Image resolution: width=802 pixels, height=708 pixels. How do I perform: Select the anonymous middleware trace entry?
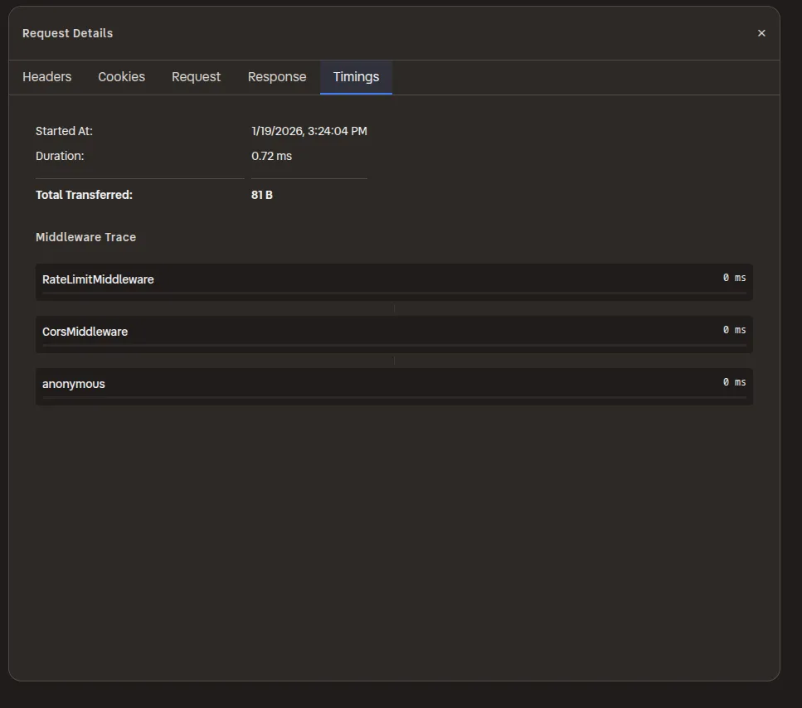pos(73,384)
